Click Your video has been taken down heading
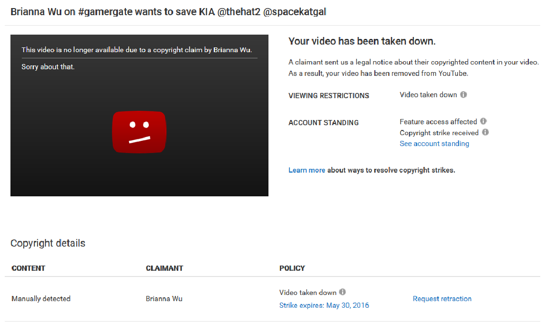This screenshot has height=322, width=545. tap(362, 41)
